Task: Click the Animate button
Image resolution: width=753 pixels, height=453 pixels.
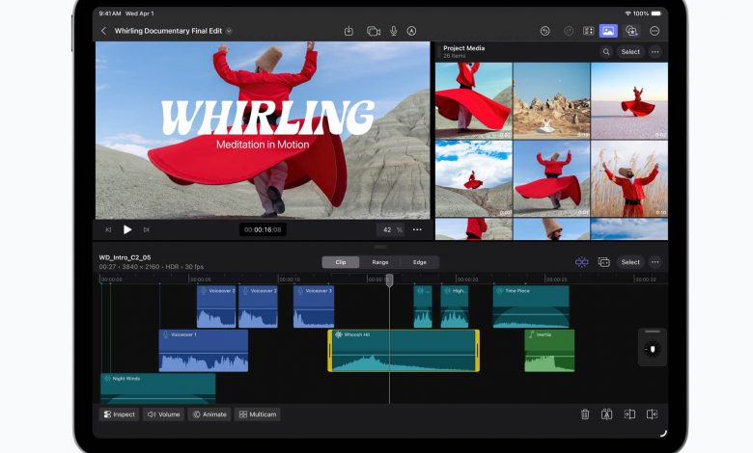Action: coord(209,414)
